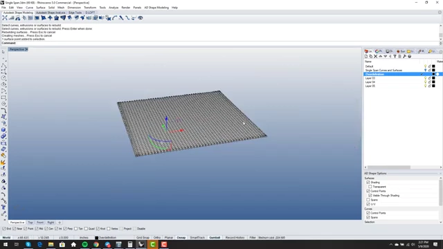
Task: Click the Layers panel horizontal scrollbar
Action: pos(389,167)
